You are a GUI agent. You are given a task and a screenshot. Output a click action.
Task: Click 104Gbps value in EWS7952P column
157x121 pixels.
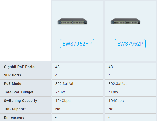tap(116, 101)
